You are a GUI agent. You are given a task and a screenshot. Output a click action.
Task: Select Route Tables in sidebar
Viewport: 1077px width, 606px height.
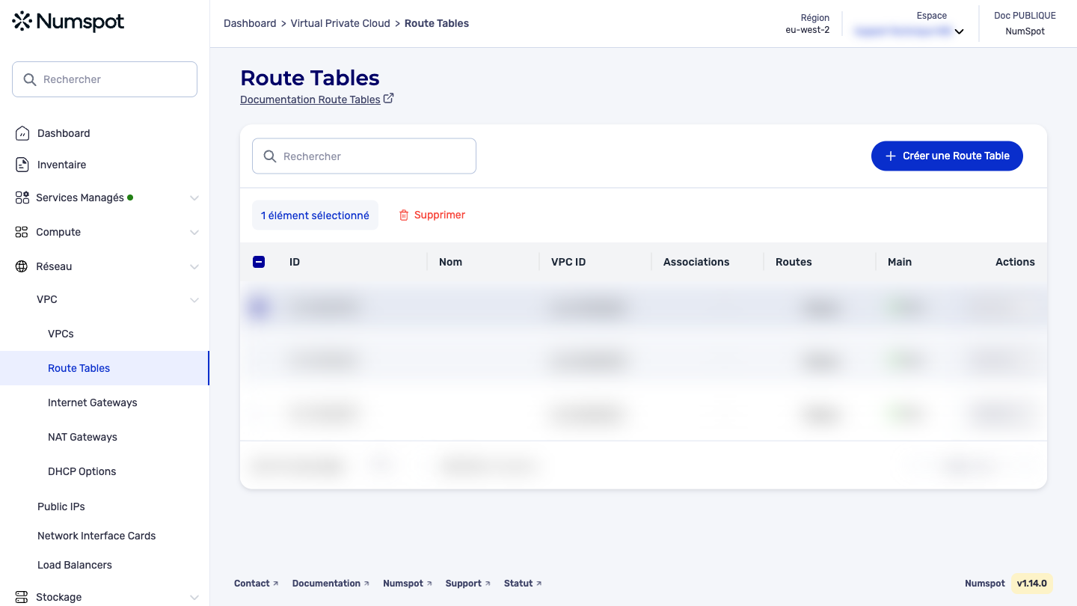105,368
